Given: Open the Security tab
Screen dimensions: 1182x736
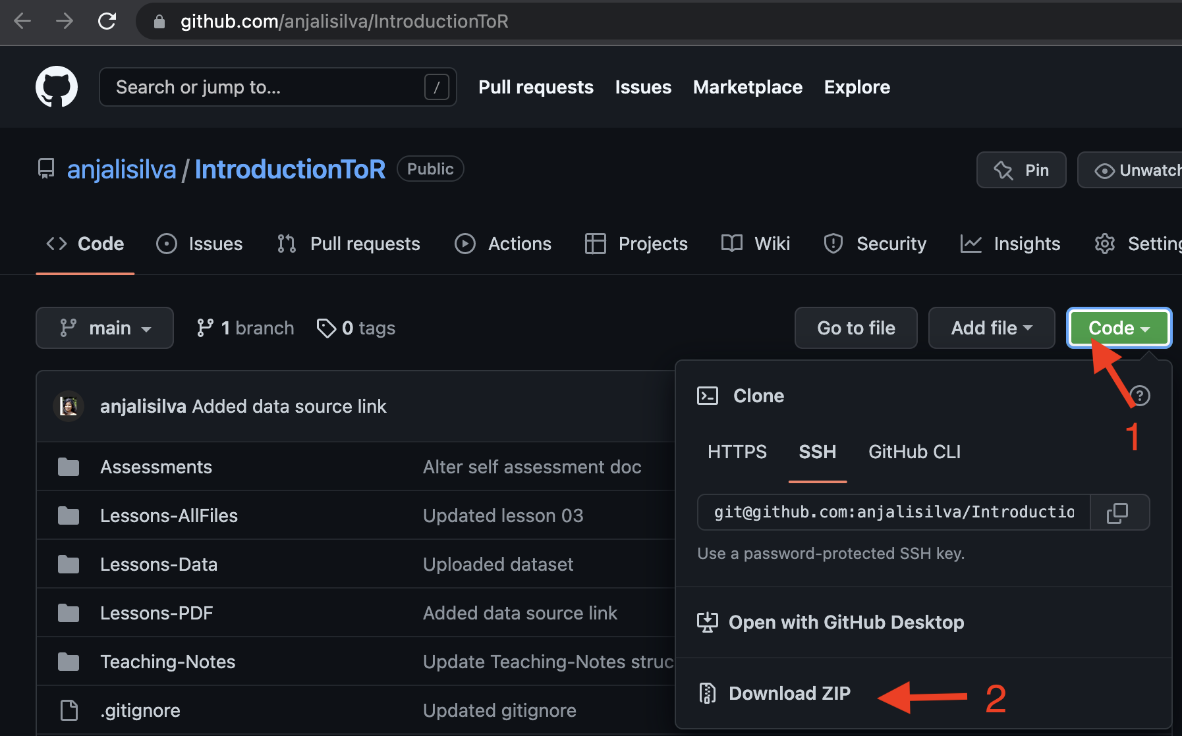Looking at the screenshot, I should pyautogui.click(x=875, y=244).
